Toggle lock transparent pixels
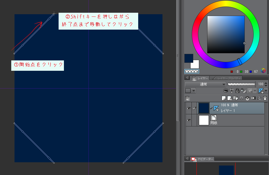 pyautogui.click(x=244, y=91)
